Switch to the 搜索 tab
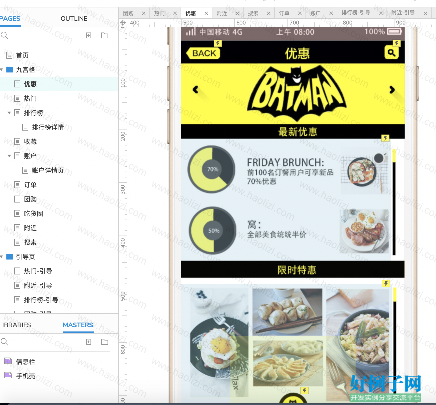The image size is (436, 405). tap(253, 13)
